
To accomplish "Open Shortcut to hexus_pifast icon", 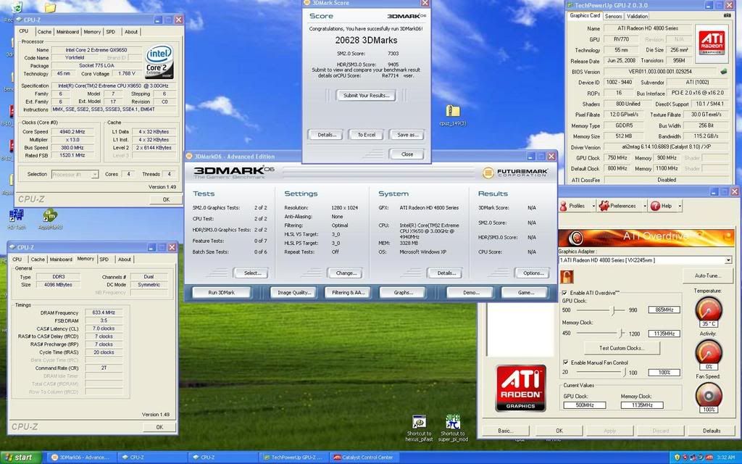I will [x=419, y=428].
